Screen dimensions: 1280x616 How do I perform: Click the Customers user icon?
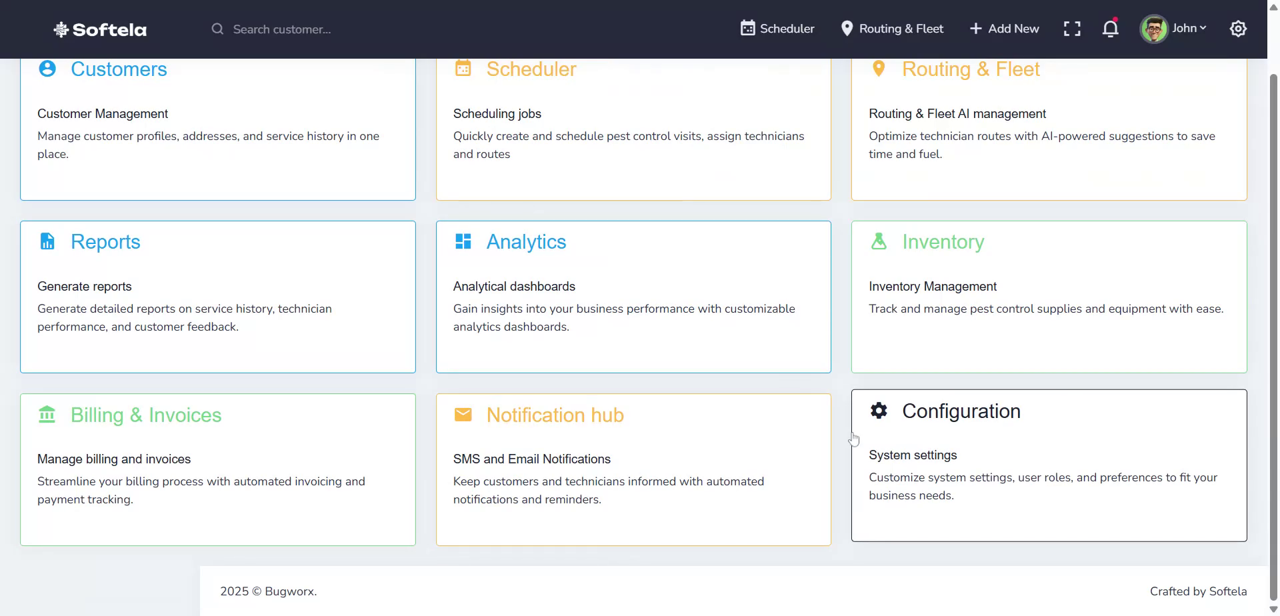click(x=47, y=69)
